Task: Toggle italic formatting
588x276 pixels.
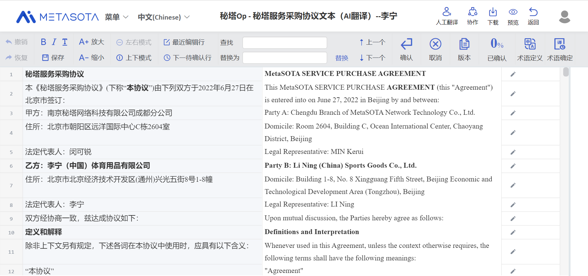Action: pyautogui.click(x=54, y=42)
